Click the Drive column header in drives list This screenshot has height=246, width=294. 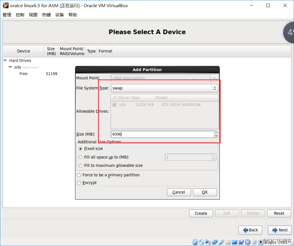tap(124, 98)
